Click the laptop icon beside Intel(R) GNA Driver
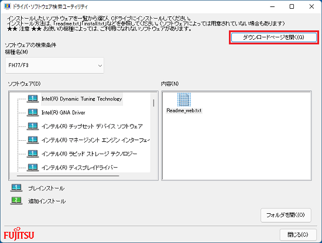 (33, 113)
